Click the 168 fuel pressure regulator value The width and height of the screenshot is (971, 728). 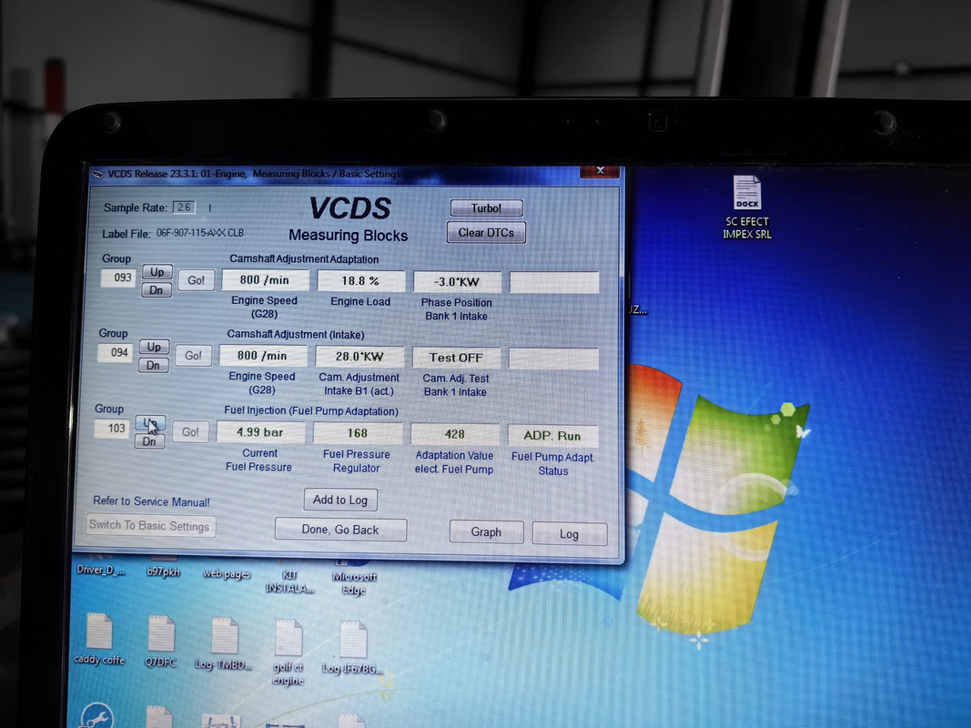[358, 433]
